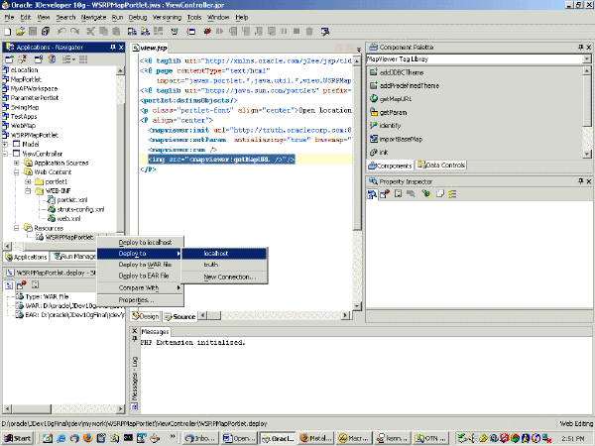Select struts-config.xml in the tree

[76, 209]
